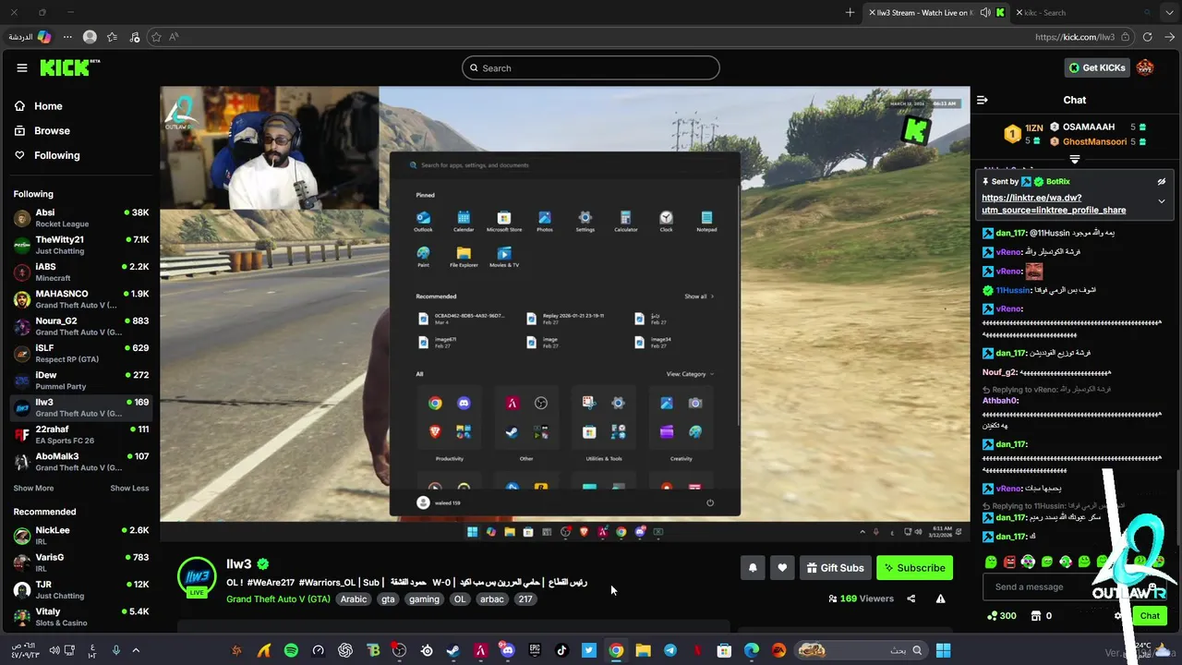Report stream with warning triangle icon
Screen dimensions: 1182x665
tap(940, 598)
